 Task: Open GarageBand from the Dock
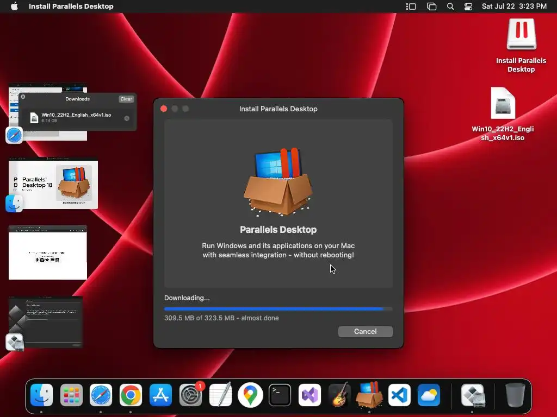[339, 395]
